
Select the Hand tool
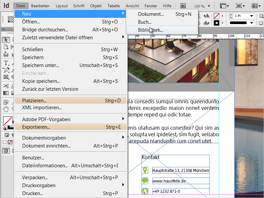coord(6,109)
